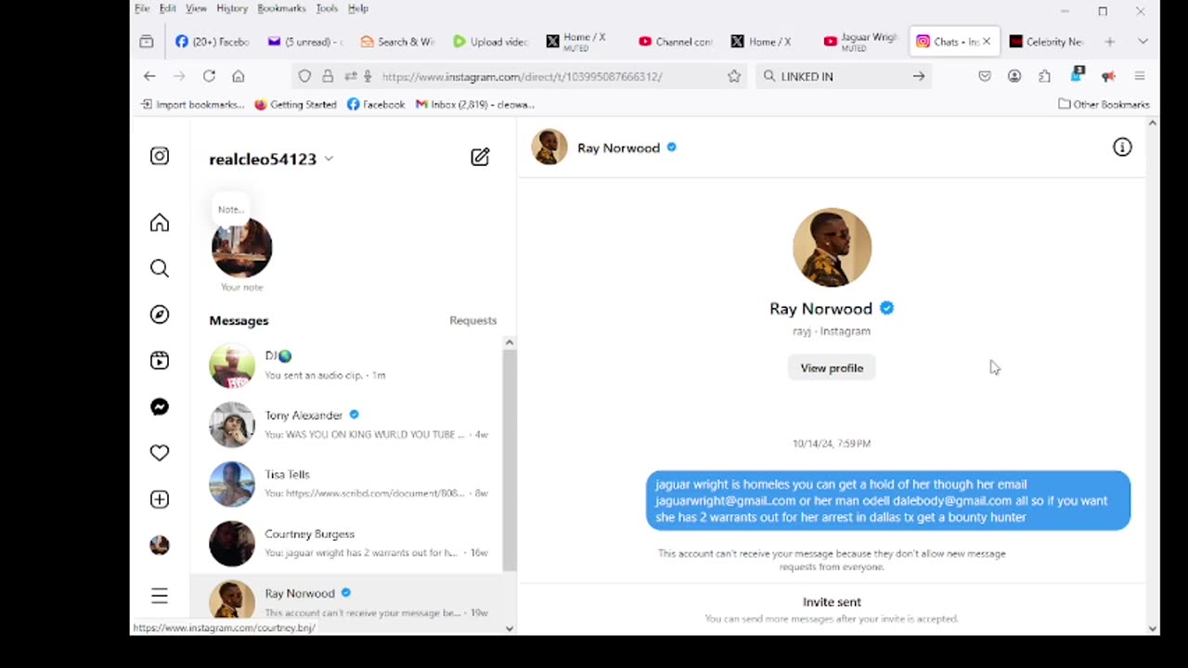Open the Other Bookmarks folder
This screenshot has width=1188, height=668.
1104,105
